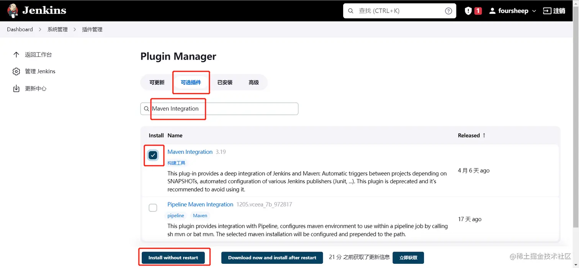Click the Dashboard breadcrumb
This screenshot has width=579, height=268.
point(20,29)
